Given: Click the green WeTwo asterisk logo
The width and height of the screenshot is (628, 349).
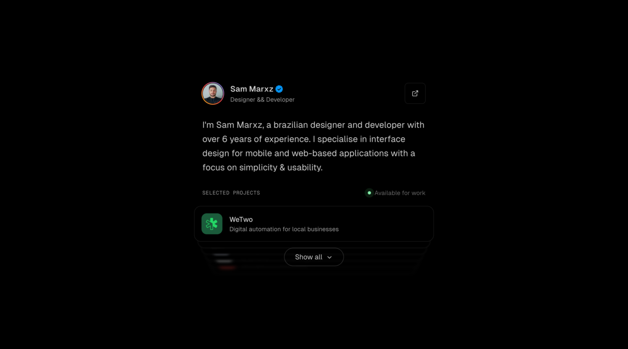Looking at the screenshot, I should 212,224.
